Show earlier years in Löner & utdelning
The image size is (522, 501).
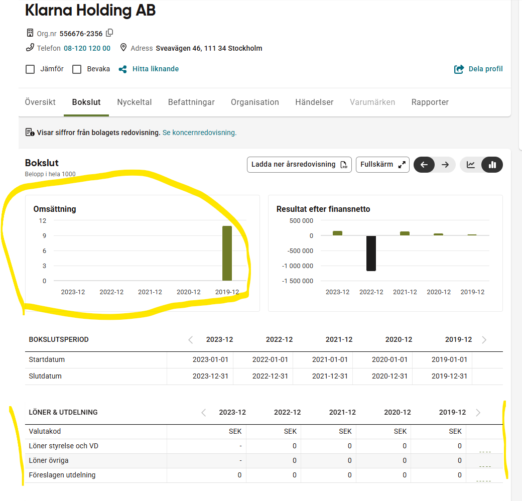click(x=478, y=413)
